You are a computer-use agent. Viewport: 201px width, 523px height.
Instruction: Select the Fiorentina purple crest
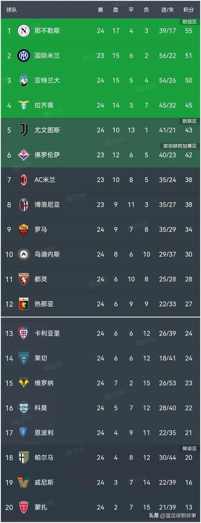pyautogui.click(x=24, y=155)
